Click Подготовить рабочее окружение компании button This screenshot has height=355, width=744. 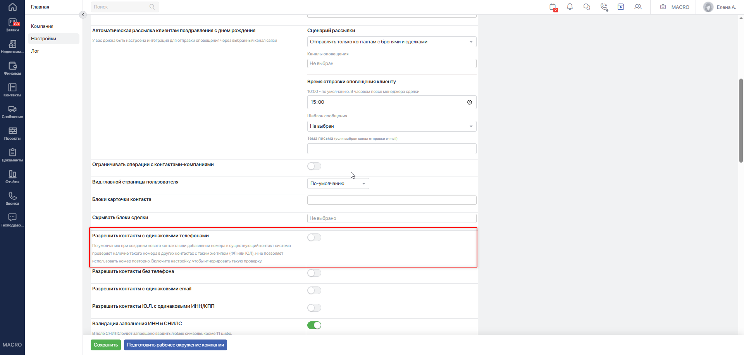click(176, 345)
